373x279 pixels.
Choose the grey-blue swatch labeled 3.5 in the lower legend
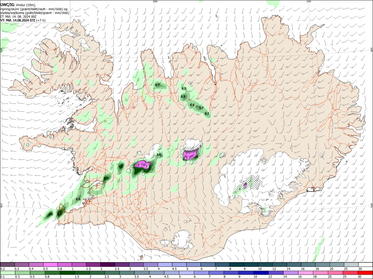(x=141, y=273)
